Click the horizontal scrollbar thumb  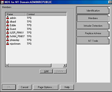point(30,65)
